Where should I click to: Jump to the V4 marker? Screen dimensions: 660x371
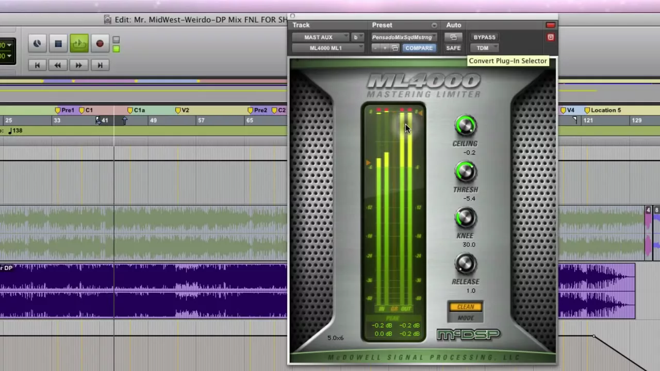point(567,110)
